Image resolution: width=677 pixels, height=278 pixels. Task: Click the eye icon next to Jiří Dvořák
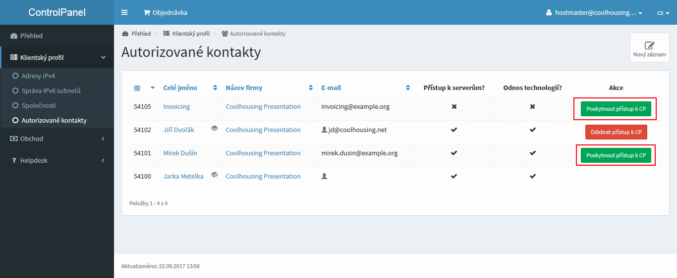tap(215, 128)
